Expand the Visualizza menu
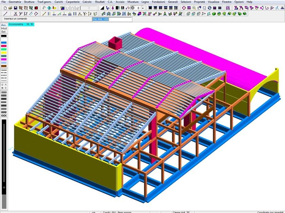285x213 pixels. 213,2
